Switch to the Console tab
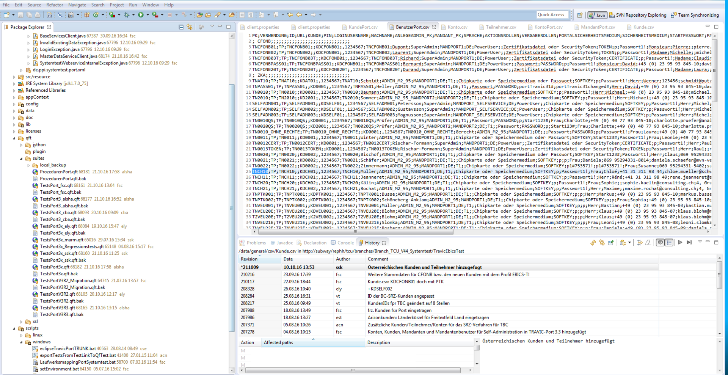 click(342, 243)
